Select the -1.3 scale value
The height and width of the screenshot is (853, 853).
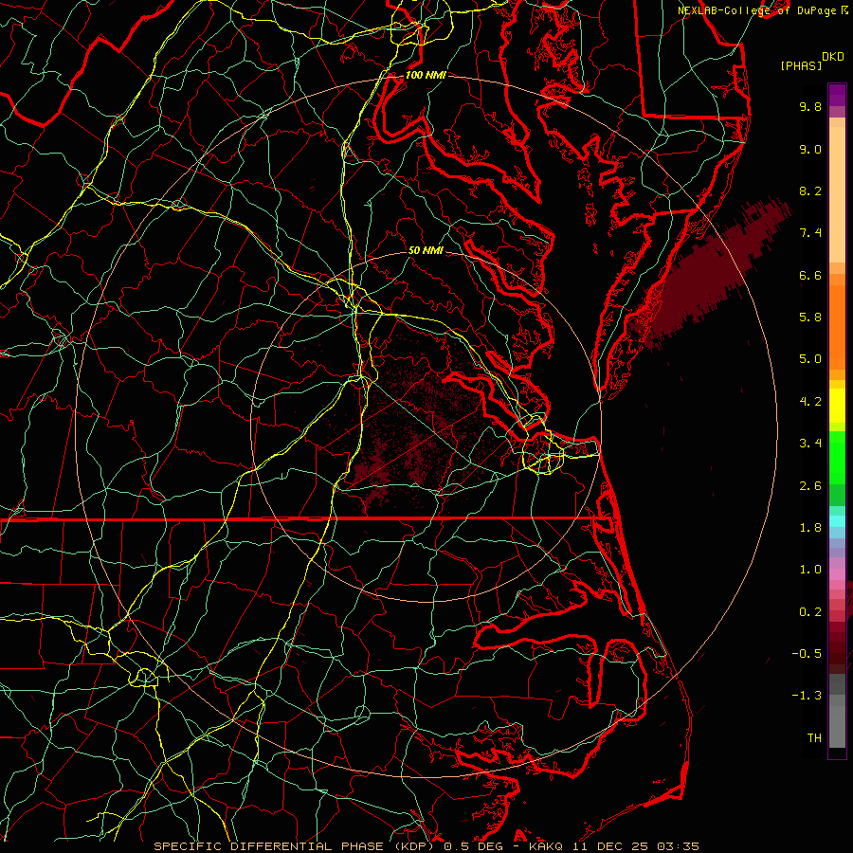pos(807,696)
